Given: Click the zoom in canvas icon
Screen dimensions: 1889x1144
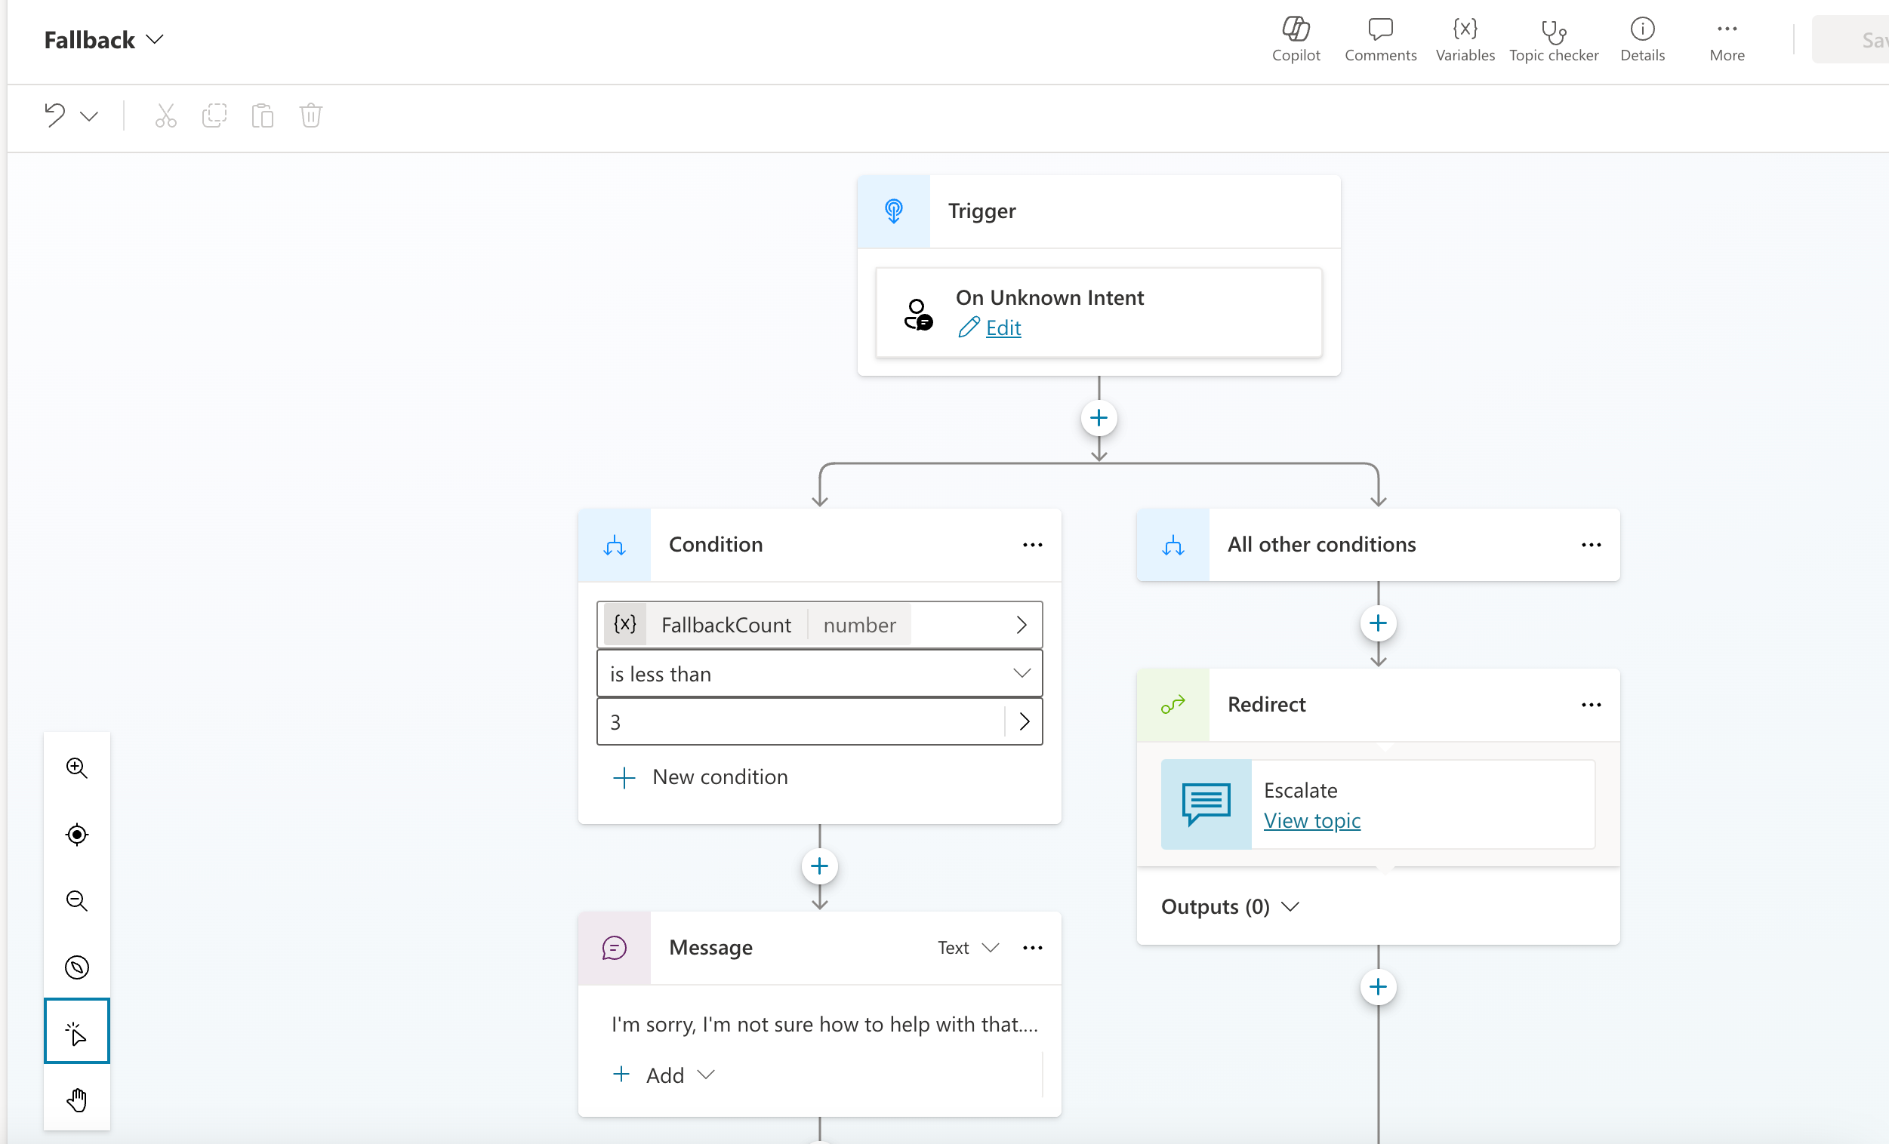Looking at the screenshot, I should pos(77,767).
